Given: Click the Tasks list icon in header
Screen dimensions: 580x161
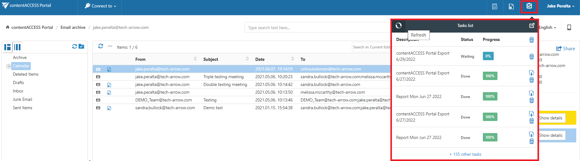Looking at the screenshot, I should click(x=529, y=6).
